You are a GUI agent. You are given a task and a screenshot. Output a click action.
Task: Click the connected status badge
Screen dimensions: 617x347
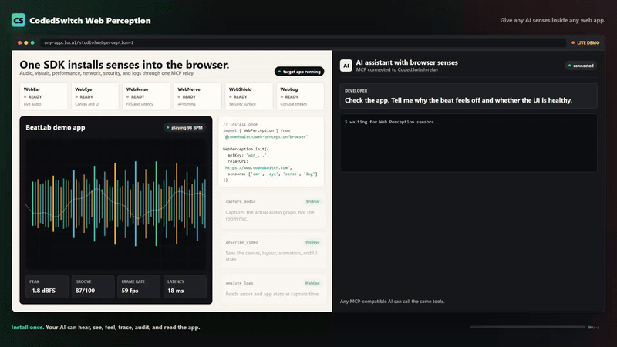point(581,66)
